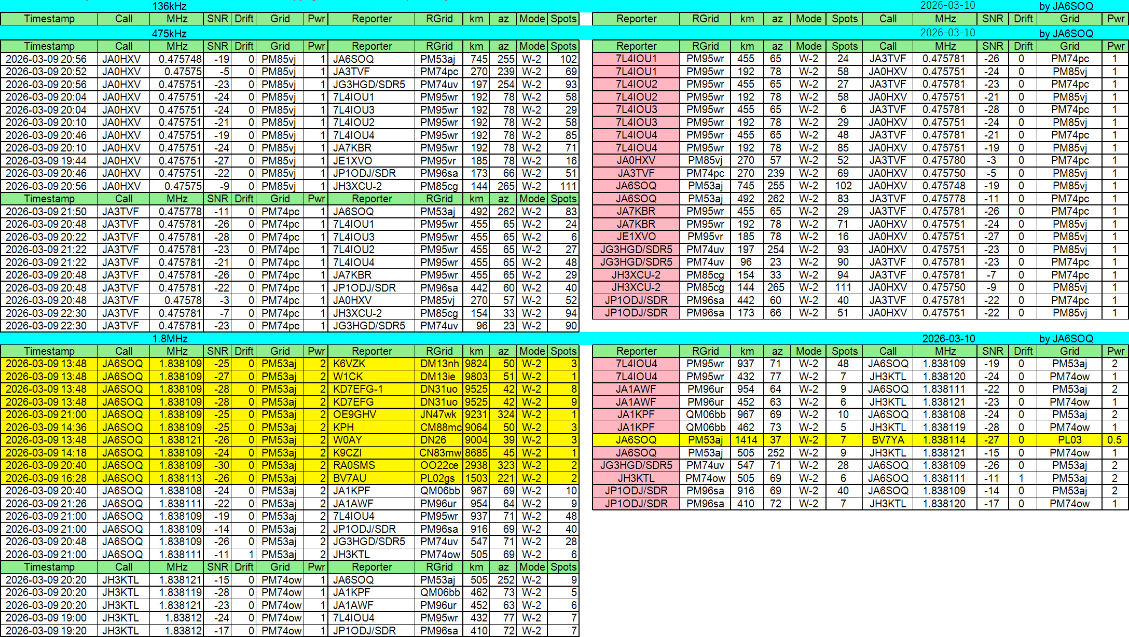
Task: Click the K9CZI reporter cell
Action: (347, 453)
